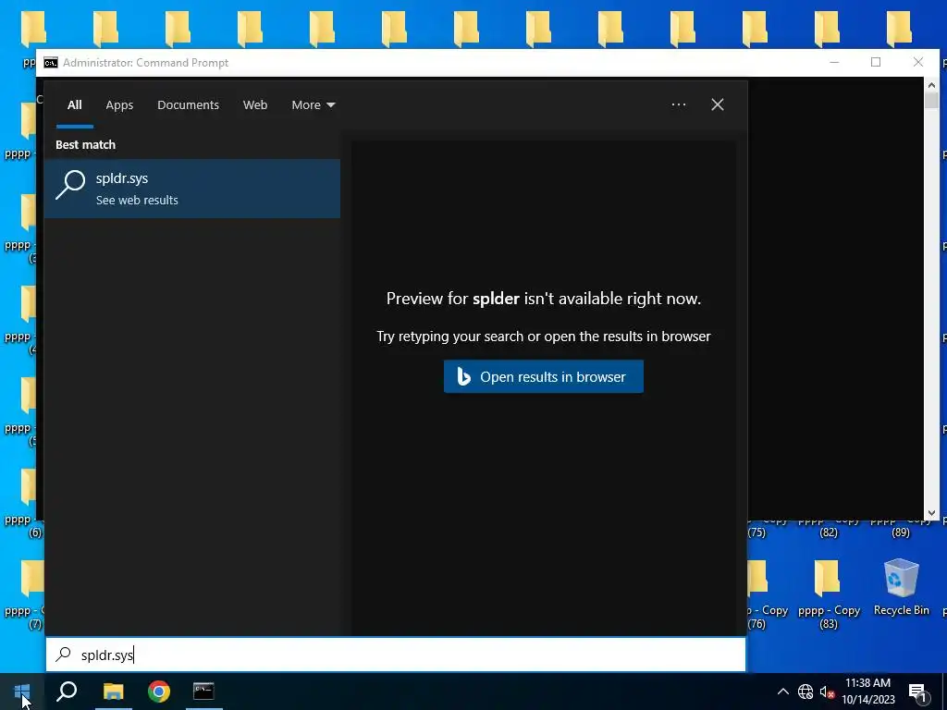Click the muted volume tray icon
947x710 pixels.
click(827, 692)
